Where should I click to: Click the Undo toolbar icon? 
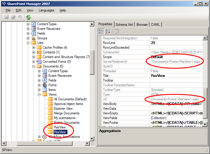coord(20,17)
